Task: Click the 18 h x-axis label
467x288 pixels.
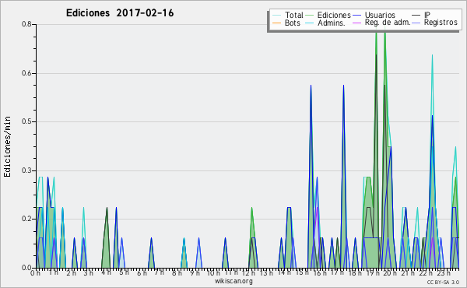Action: click(x=355, y=273)
